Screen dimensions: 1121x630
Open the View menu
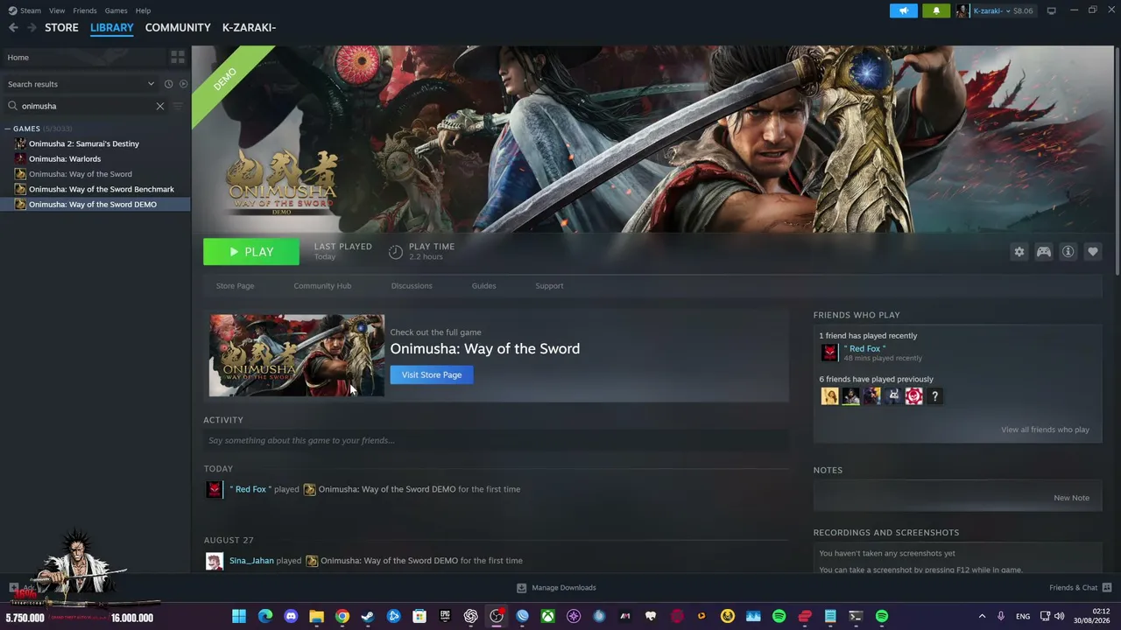pos(57,10)
